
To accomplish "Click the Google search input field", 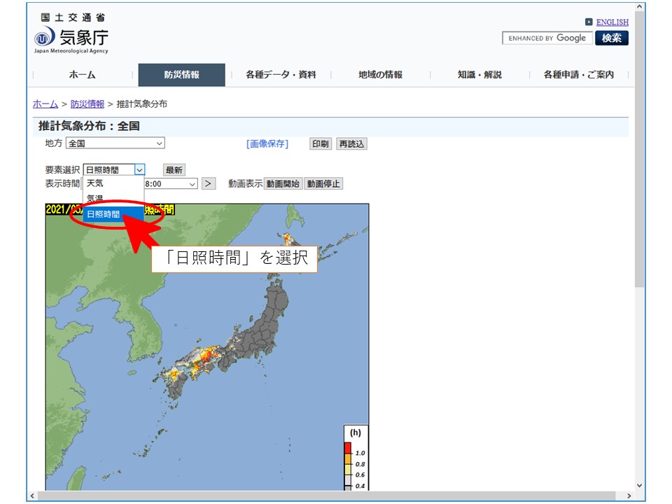I will pyautogui.click(x=547, y=38).
